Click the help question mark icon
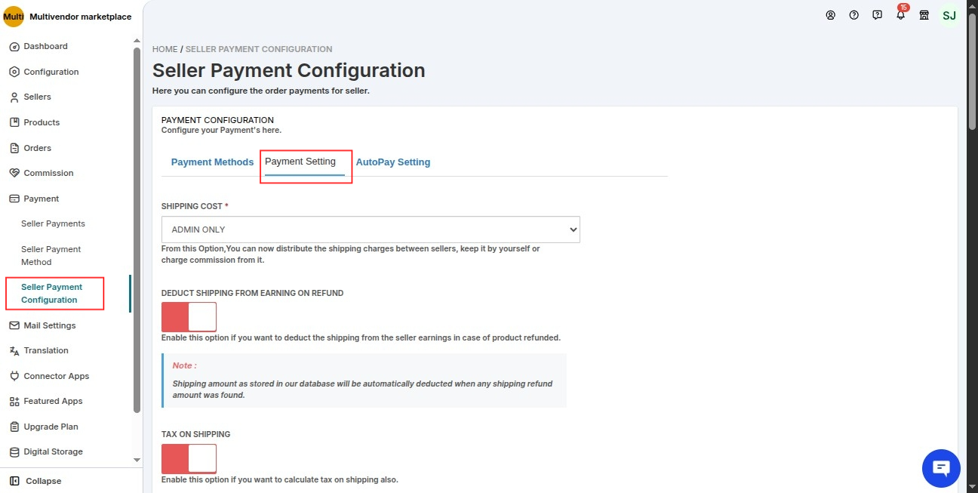The width and height of the screenshot is (978, 493). [853, 15]
